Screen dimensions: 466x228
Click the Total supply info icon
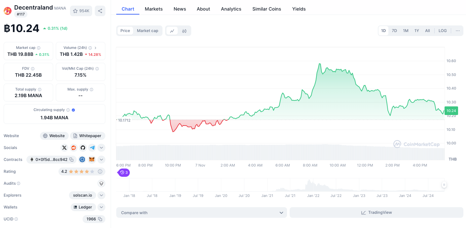[x=40, y=90]
